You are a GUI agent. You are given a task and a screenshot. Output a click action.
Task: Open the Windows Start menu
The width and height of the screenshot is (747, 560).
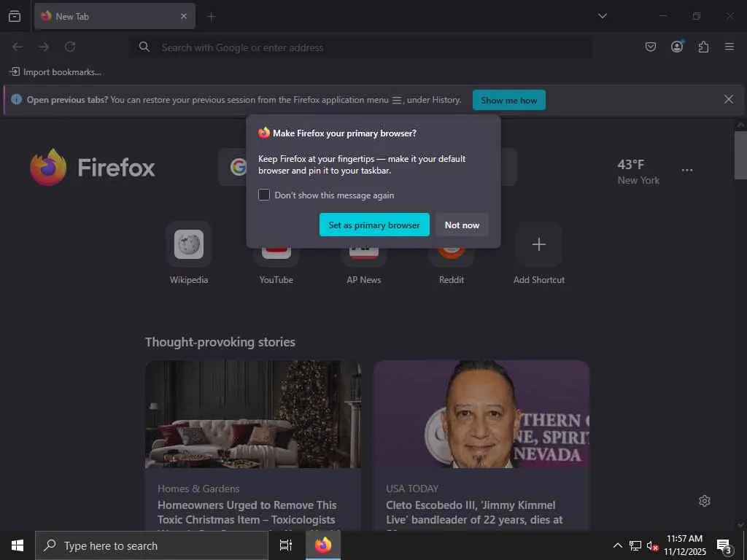pyautogui.click(x=18, y=545)
